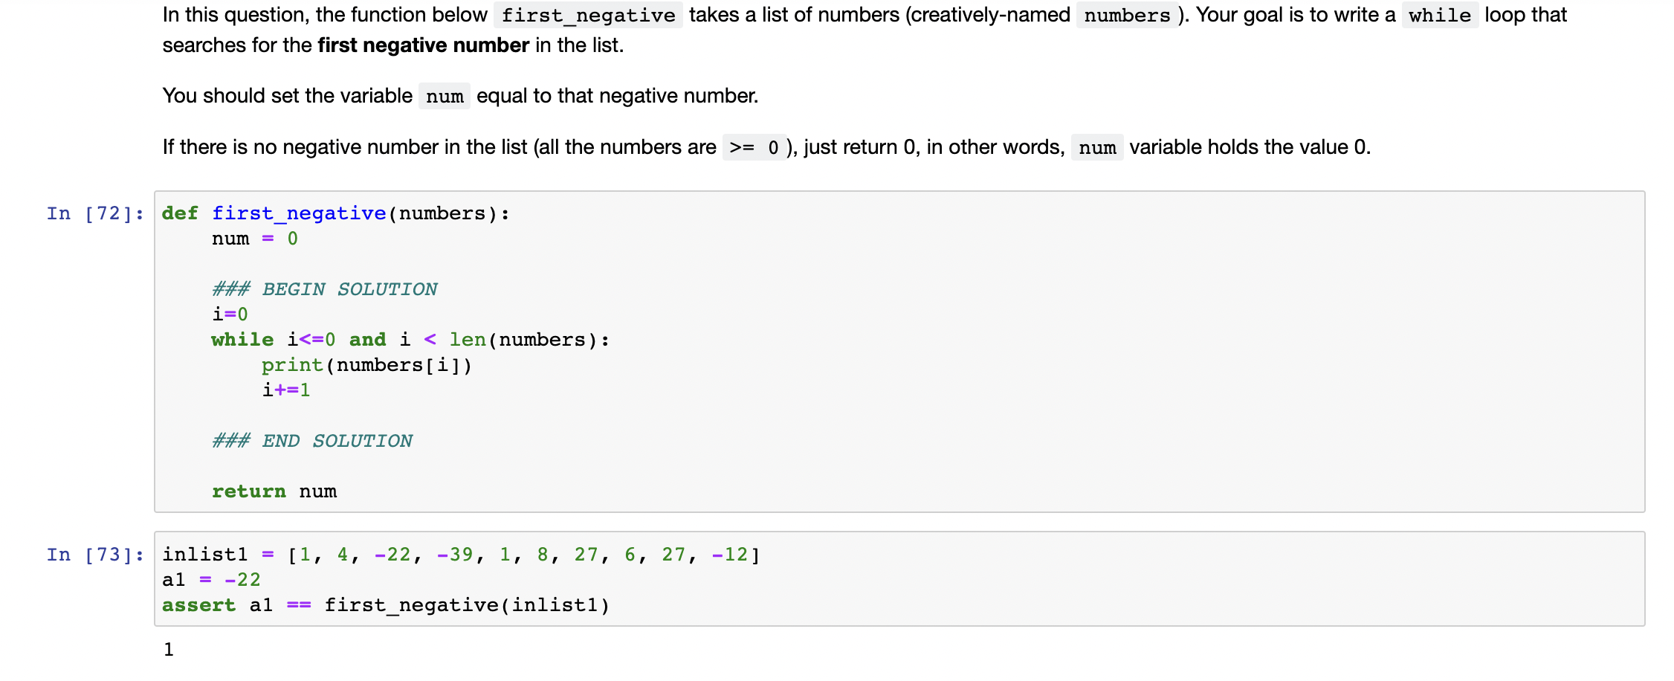This screenshot has height=681, width=1674.
Task: Click the numbers inline code highlight
Action: click(x=1127, y=15)
